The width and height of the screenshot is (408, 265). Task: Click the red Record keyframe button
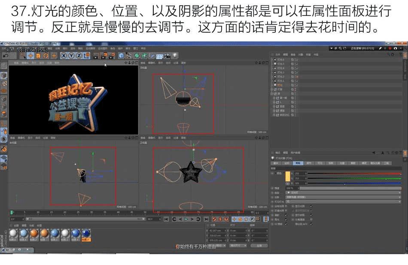pos(214,219)
